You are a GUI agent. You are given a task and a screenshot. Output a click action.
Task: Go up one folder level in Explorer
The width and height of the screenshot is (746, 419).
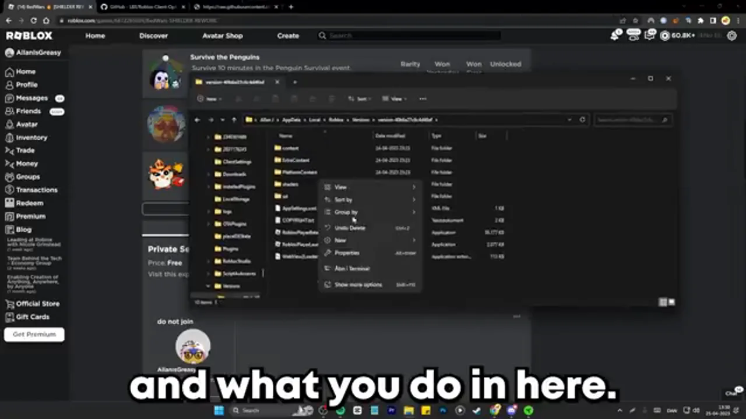pos(234,120)
